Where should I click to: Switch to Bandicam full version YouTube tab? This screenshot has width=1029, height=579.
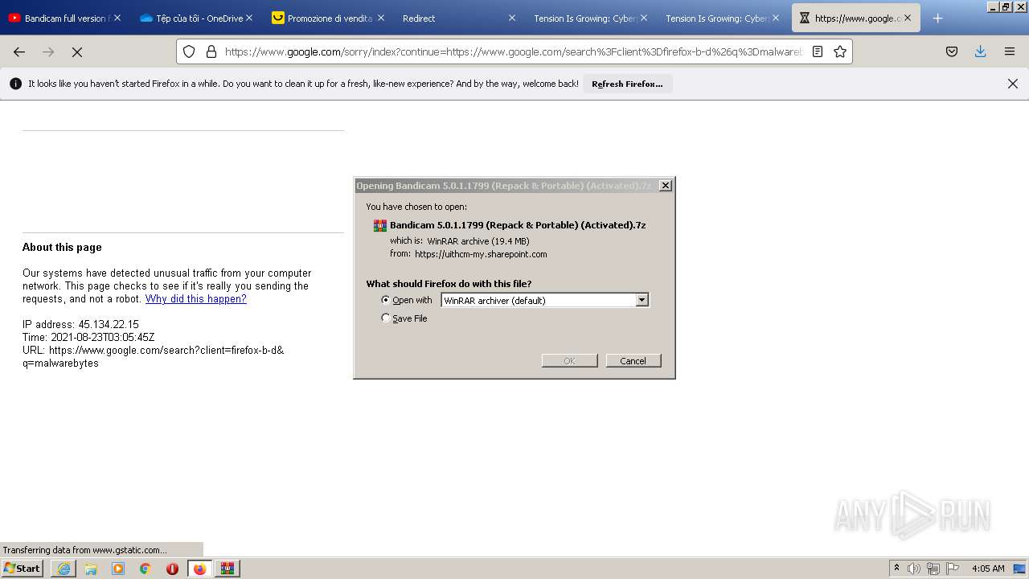(64, 18)
